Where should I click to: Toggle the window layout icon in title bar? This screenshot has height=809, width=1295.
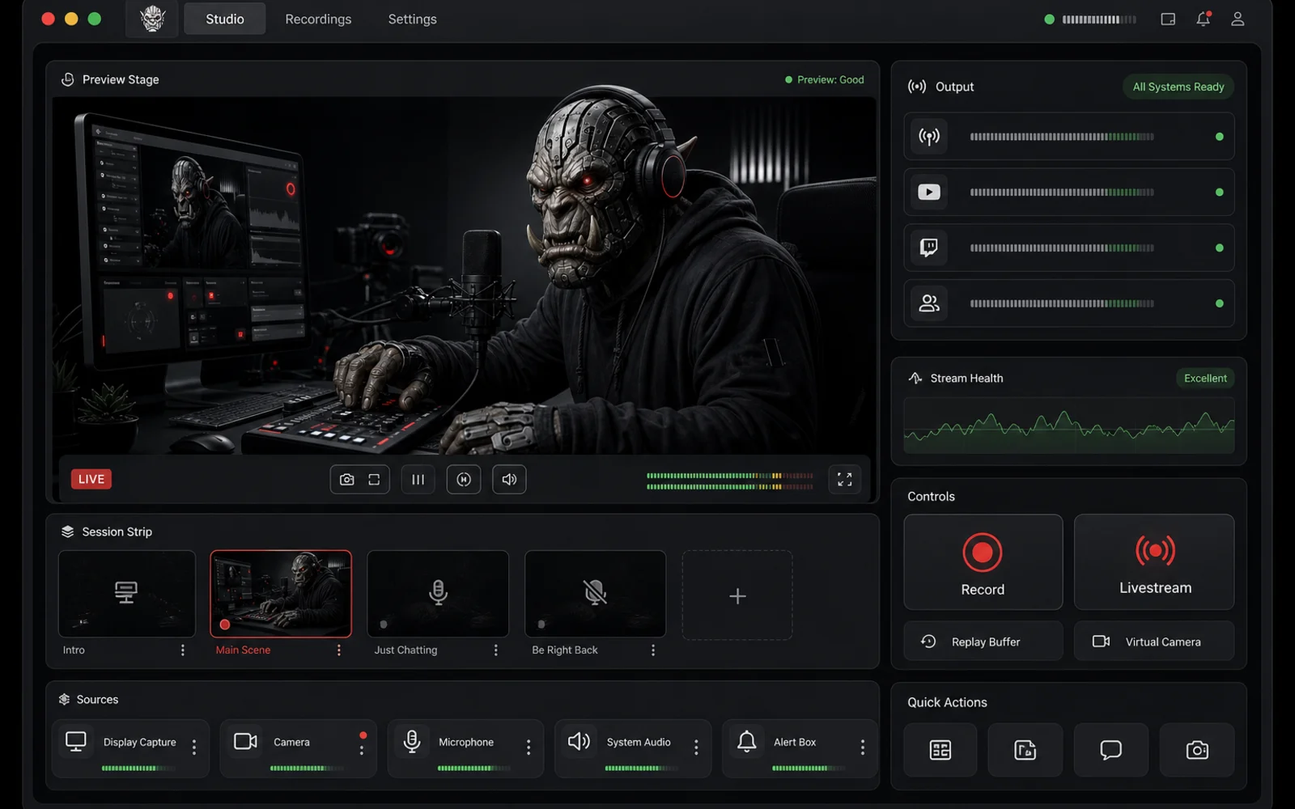(1168, 19)
